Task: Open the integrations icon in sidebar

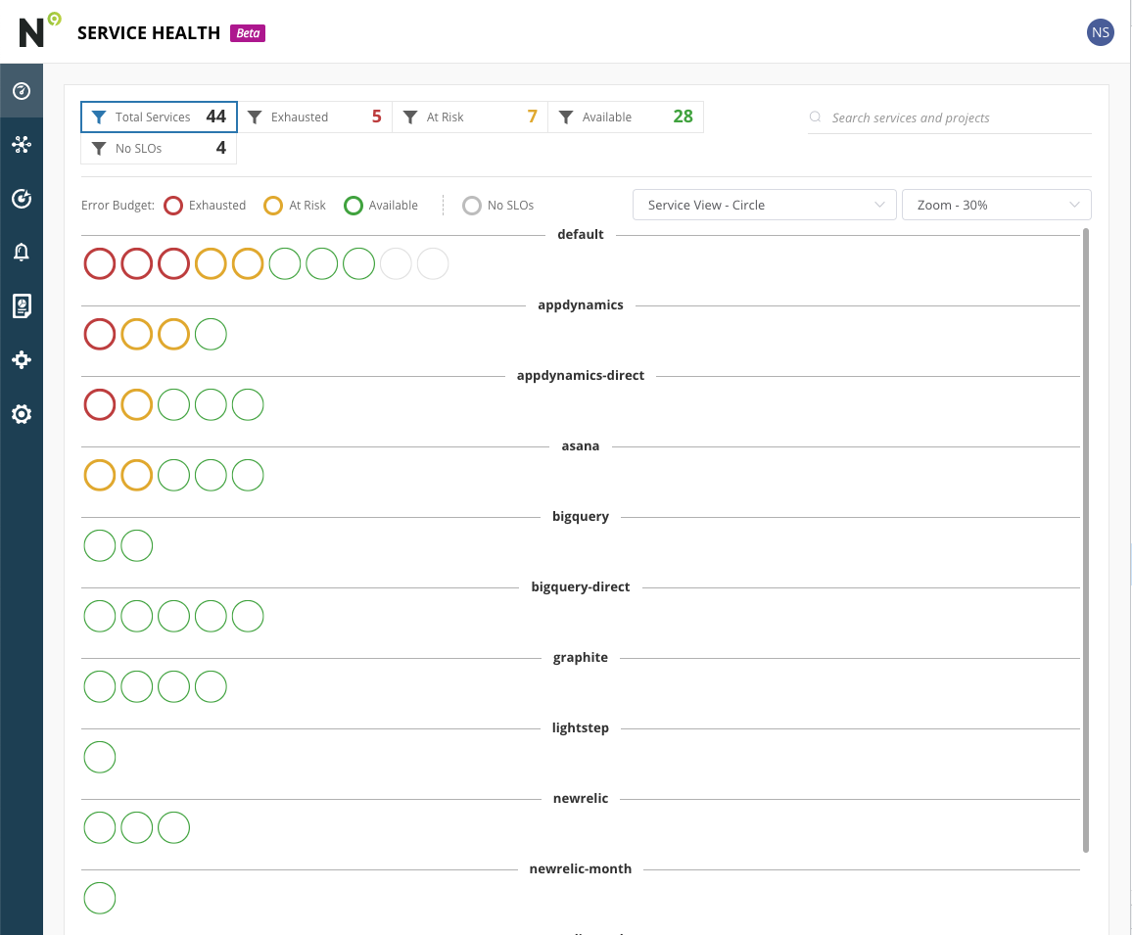Action: coord(22,359)
